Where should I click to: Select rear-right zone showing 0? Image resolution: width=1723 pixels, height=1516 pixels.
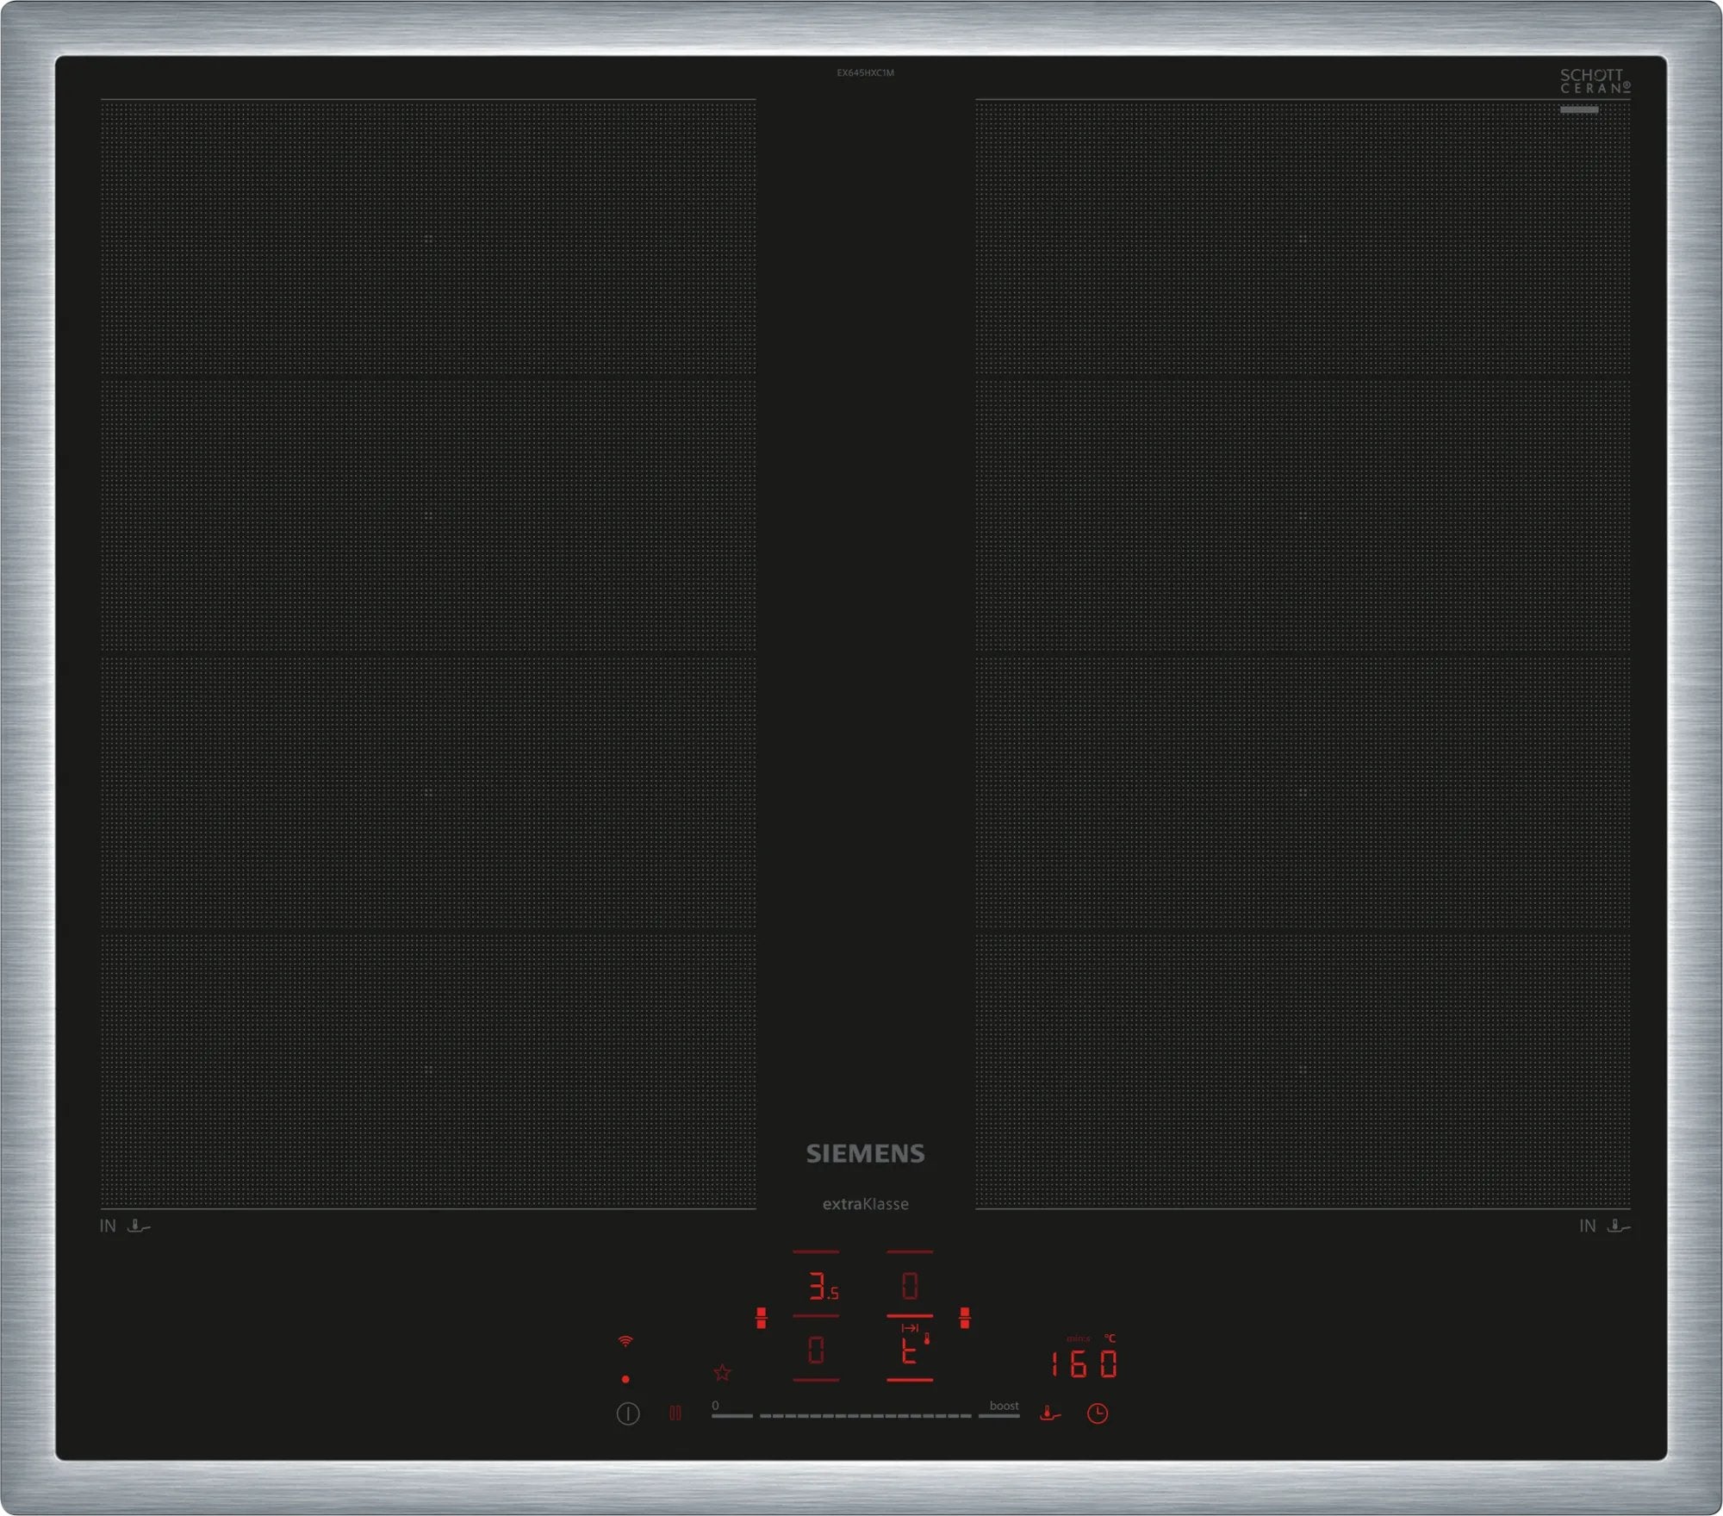(910, 1287)
